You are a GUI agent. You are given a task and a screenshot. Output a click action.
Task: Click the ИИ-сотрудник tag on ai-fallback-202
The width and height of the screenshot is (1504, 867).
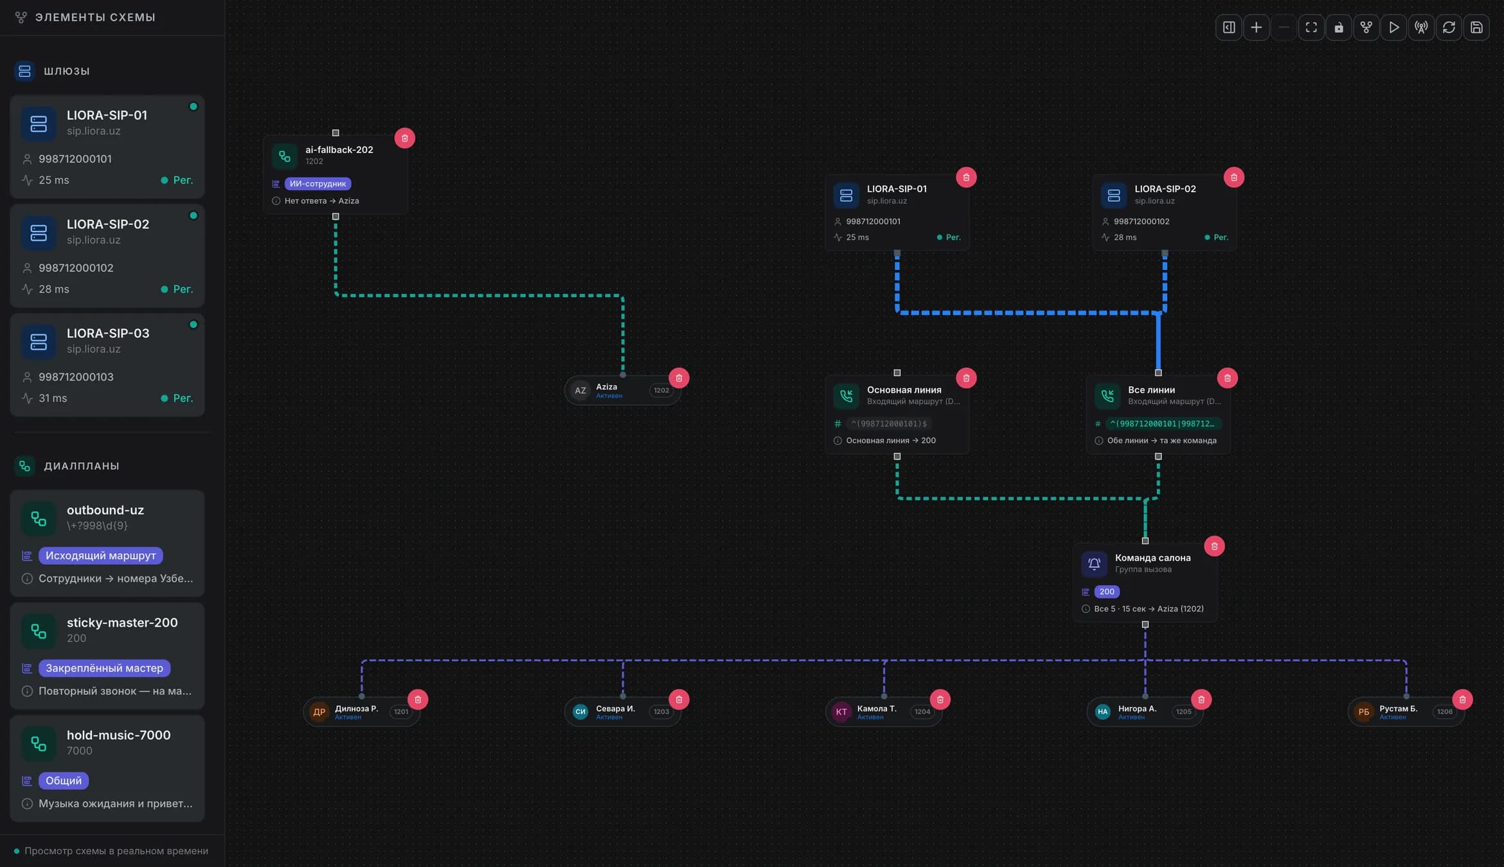click(318, 184)
